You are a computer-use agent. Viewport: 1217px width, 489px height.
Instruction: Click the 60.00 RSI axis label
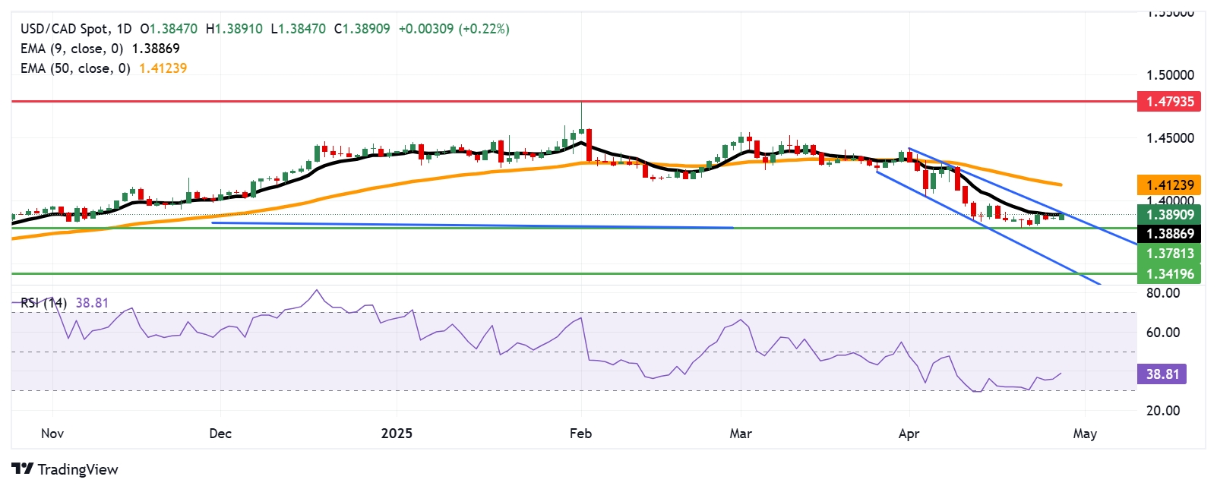[1162, 333]
